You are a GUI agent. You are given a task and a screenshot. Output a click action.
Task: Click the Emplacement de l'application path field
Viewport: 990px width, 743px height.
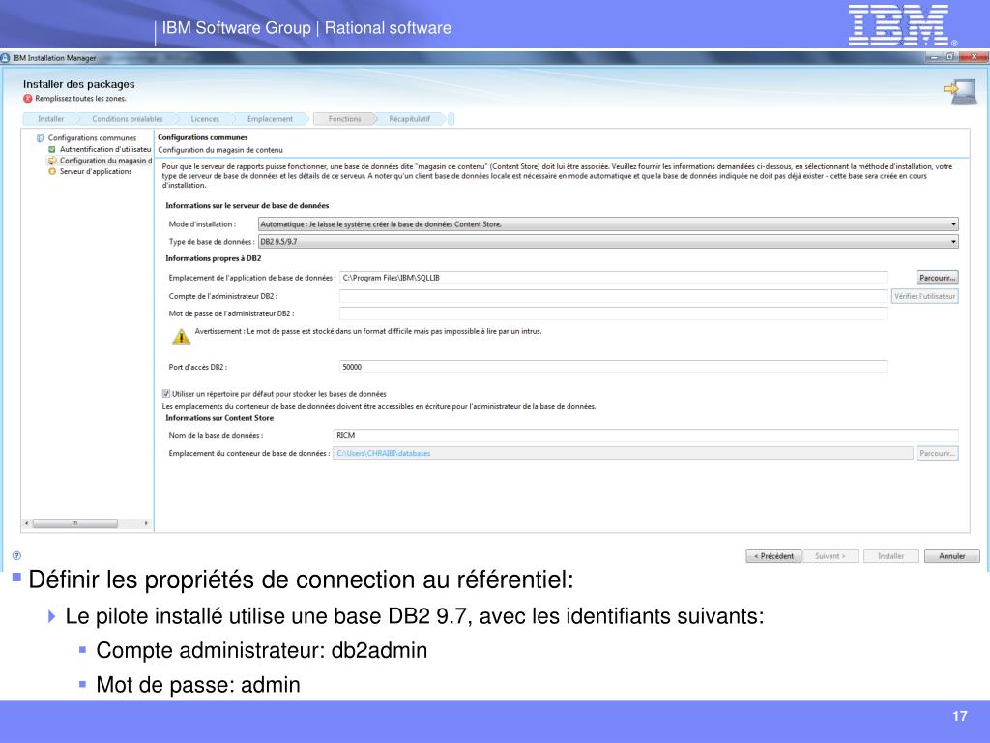(614, 278)
